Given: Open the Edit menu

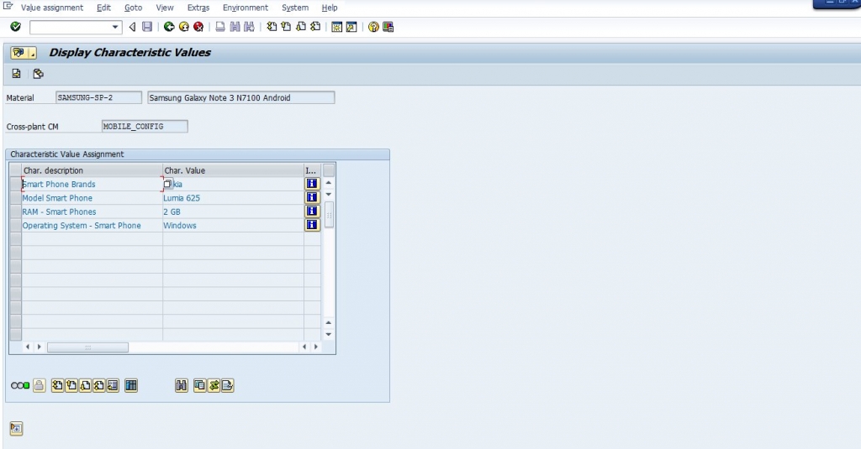Looking at the screenshot, I should tap(103, 8).
